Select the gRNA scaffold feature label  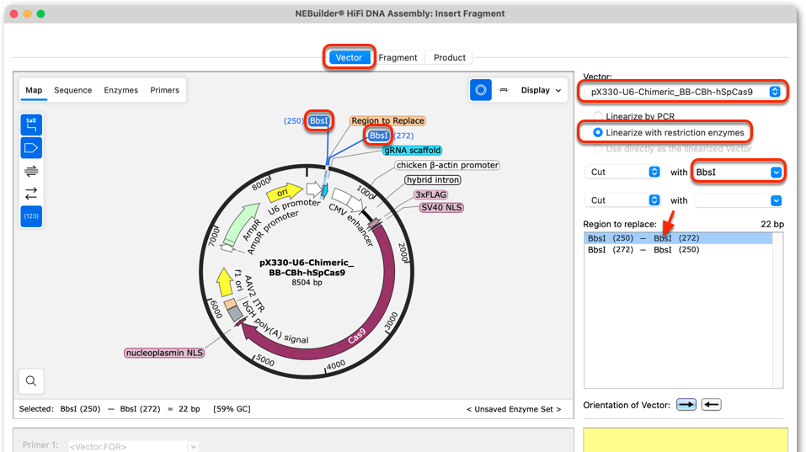(x=412, y=151)
